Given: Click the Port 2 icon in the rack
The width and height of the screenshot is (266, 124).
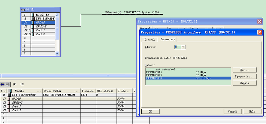Looking at the screenshot, I should click(x=33, y=34).
